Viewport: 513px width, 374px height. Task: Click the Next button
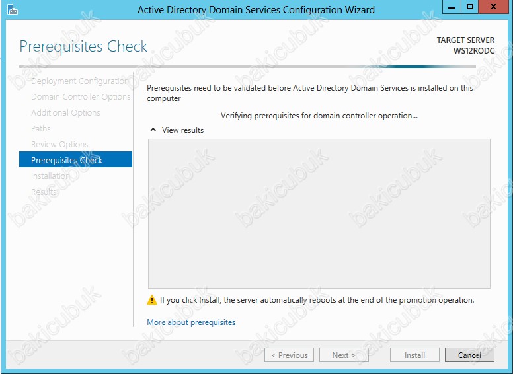point(344,355)
